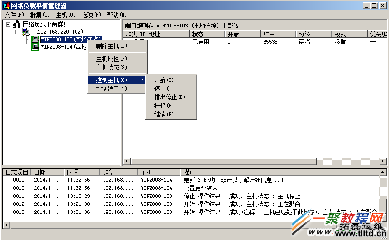
Task: Choose 删除主机(D) from context menu
Action: pos(117,46)
